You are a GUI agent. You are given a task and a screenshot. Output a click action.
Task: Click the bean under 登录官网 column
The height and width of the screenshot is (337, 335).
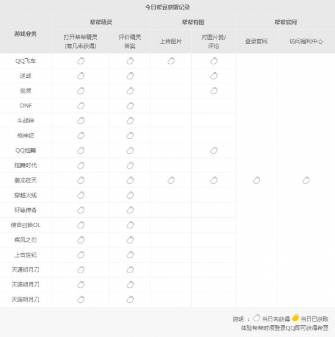coord(256,180)
